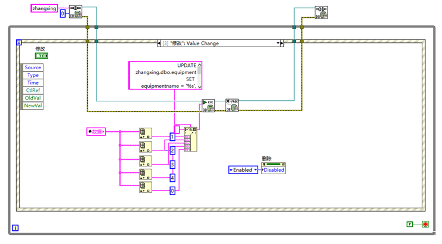Open the Enabled enum constant dropdown
442x244 pixels.
coord(243,170)
